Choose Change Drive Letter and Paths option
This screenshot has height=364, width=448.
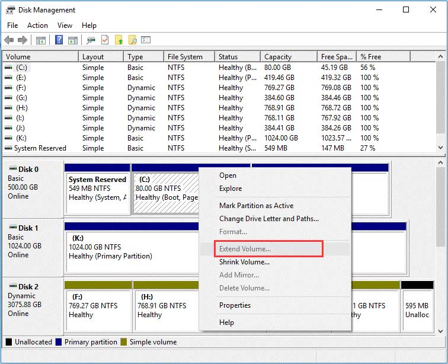[268, 219]
